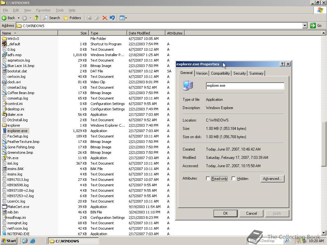
Task: Click OK in the Properties dialog
Action: pos(225,213)
